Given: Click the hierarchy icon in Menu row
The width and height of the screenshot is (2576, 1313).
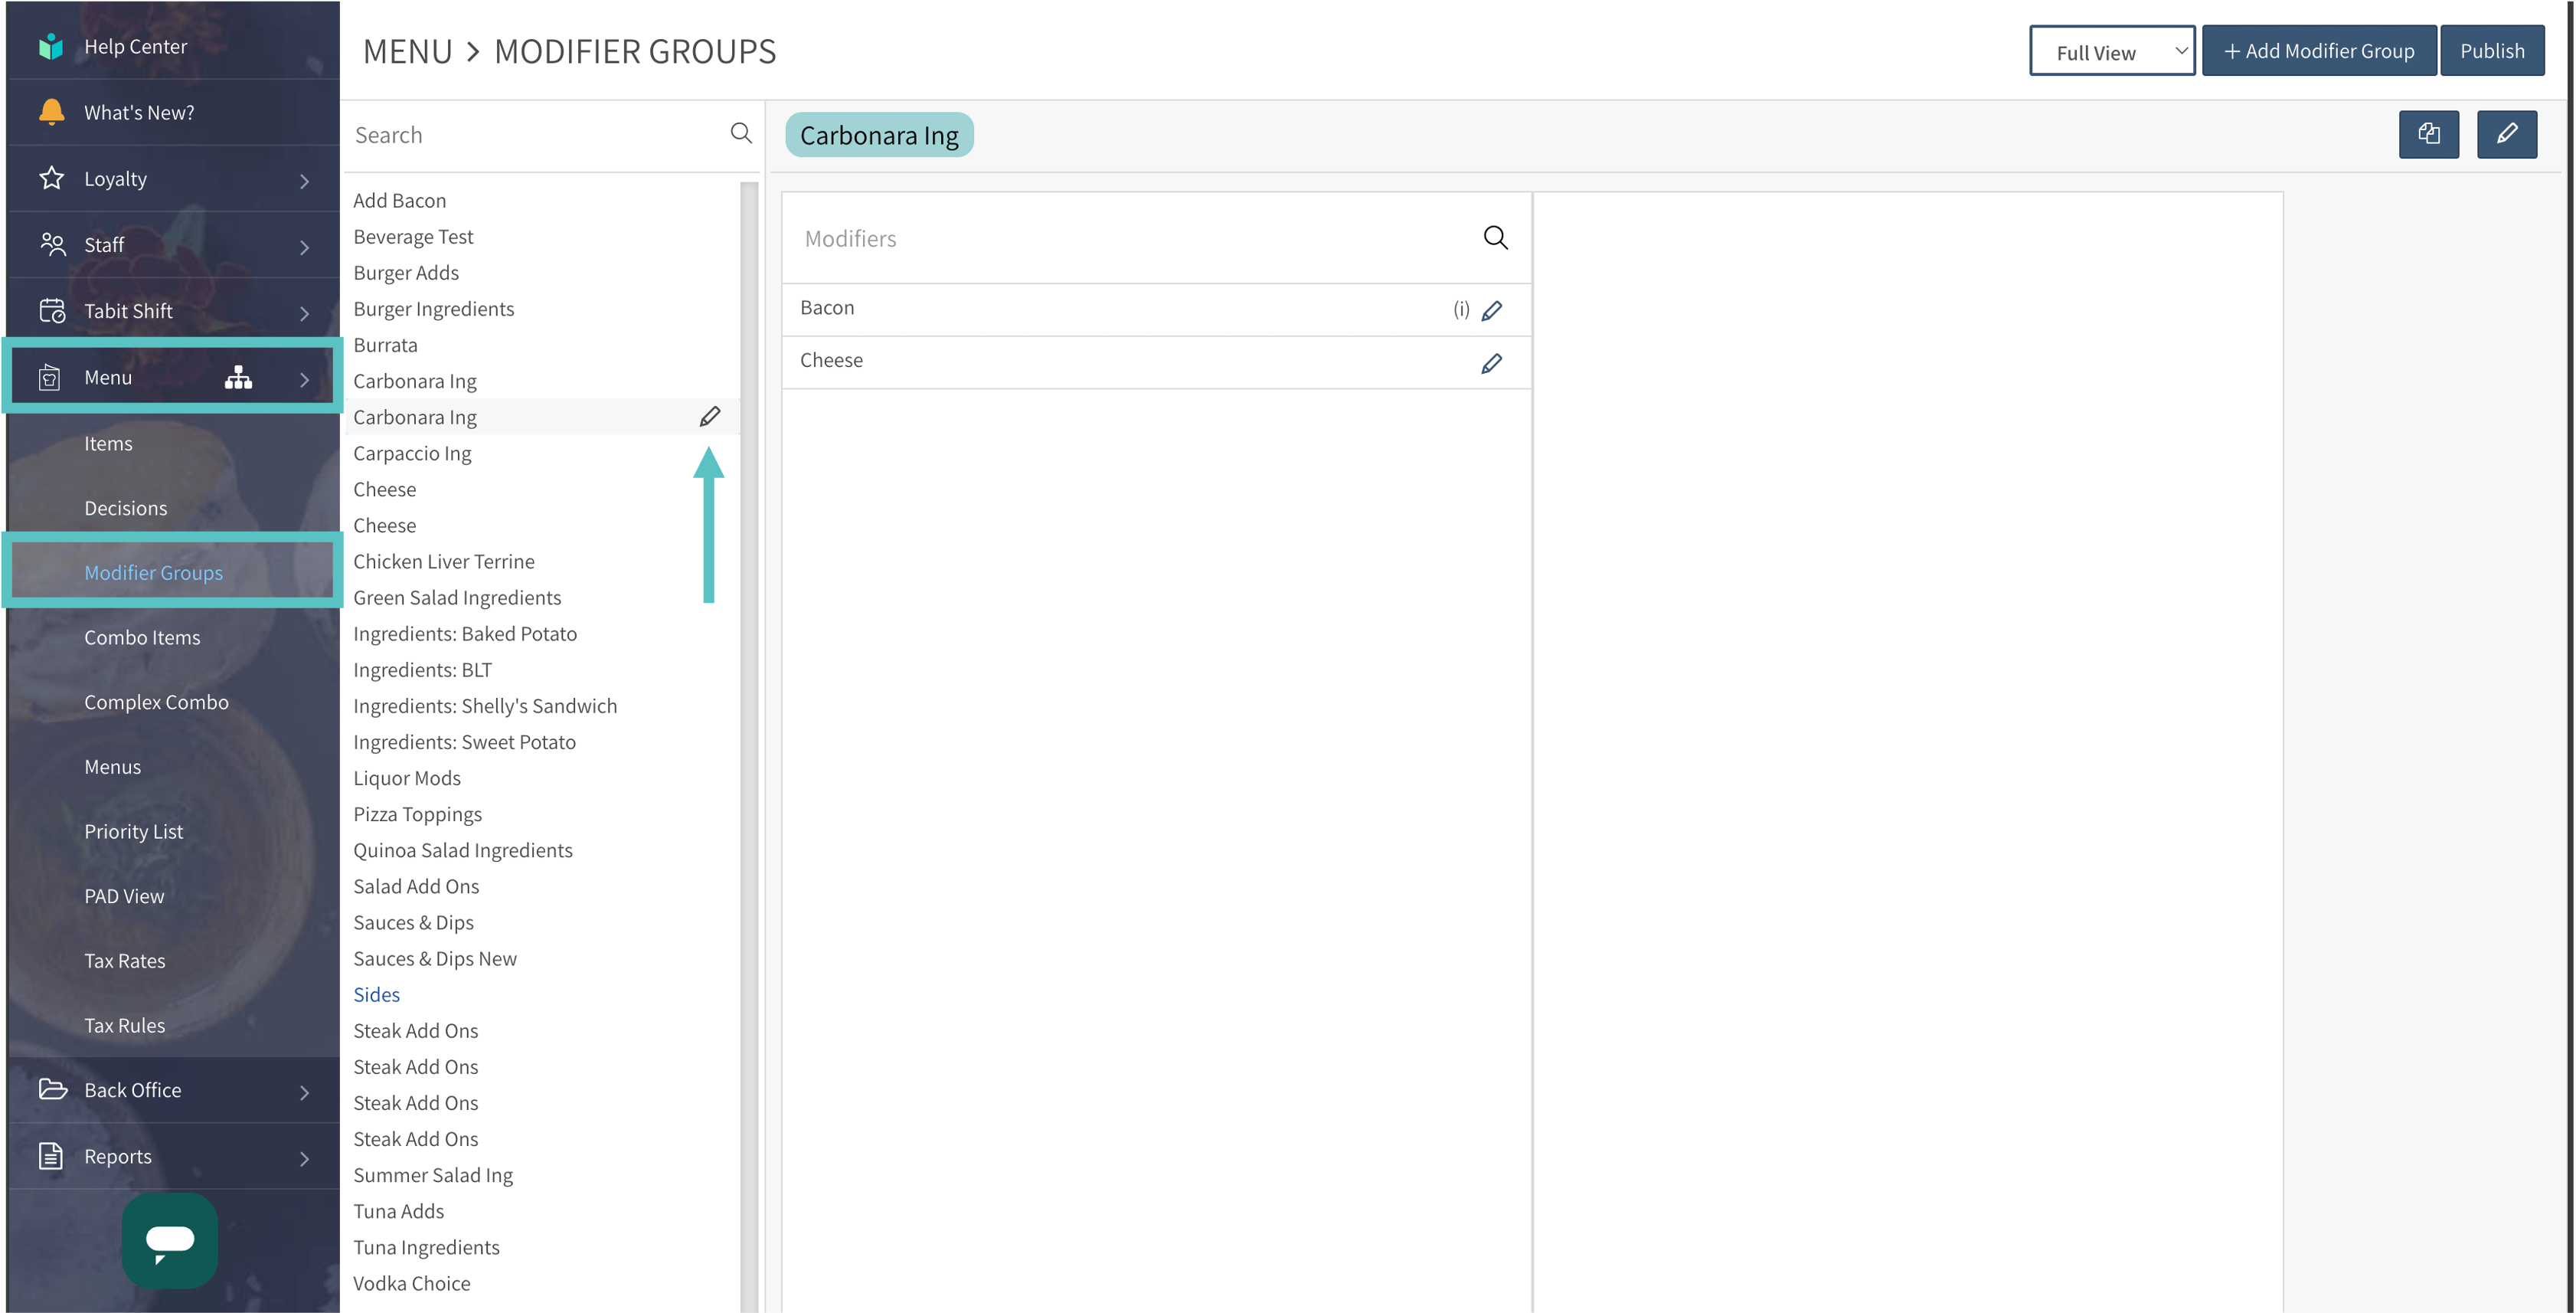Looking at the screenshot, I should pos(238,377).
